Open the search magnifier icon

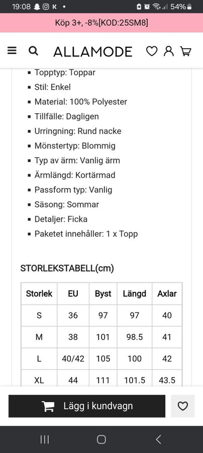(x=34, y=51)
